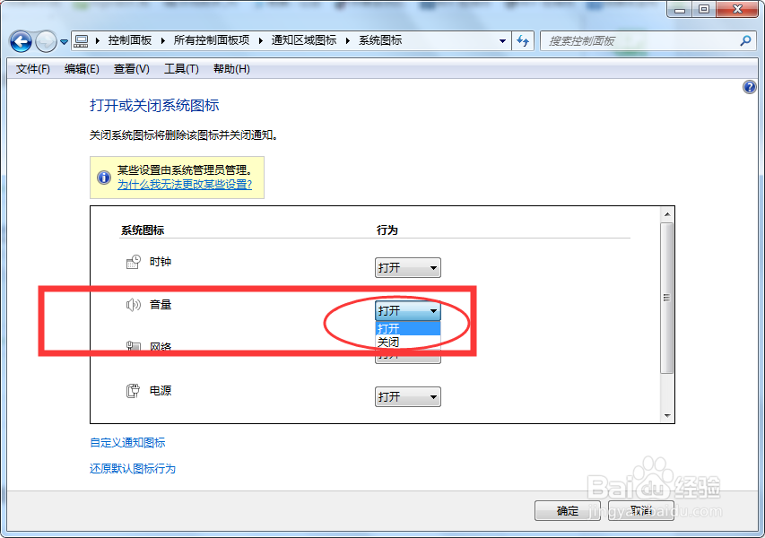Click the search magnifier icon
The image size is (765, 538).
744,41
